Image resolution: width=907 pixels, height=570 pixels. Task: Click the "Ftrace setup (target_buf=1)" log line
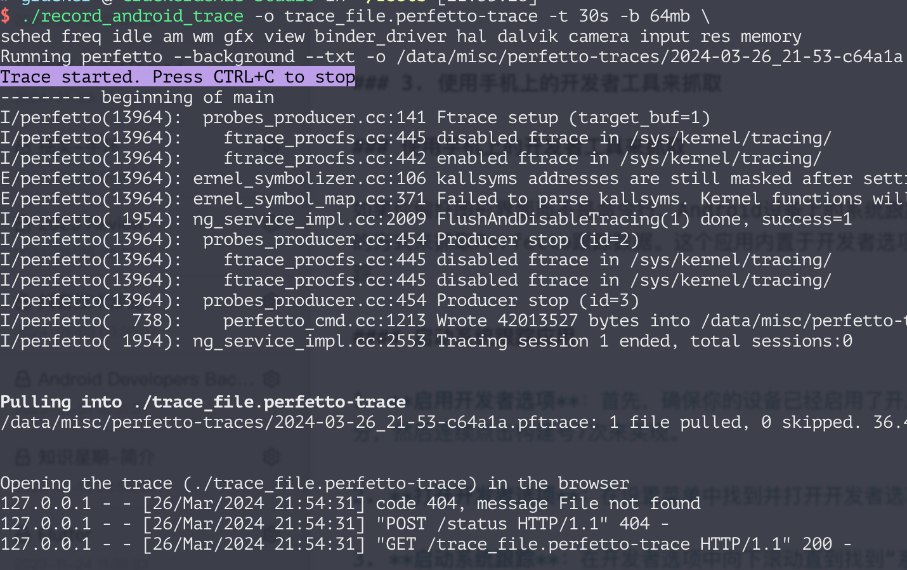[x=573, y=117]
